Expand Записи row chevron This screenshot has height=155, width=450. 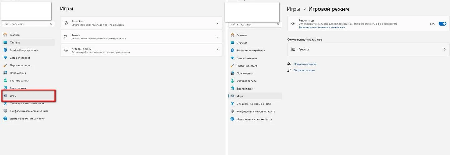point(218,37)
